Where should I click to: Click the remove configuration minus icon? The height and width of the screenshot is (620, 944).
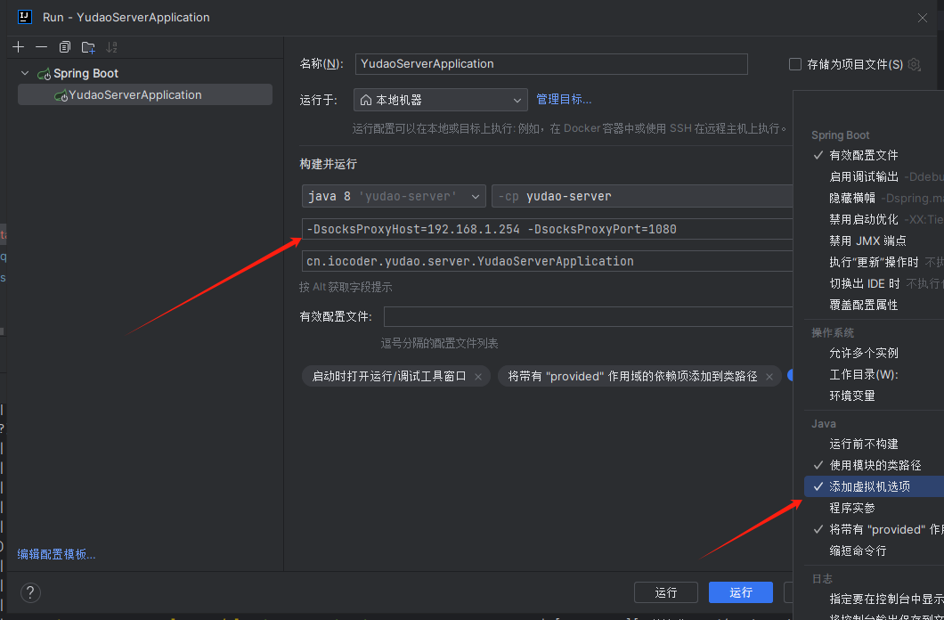tap(41, 47)
